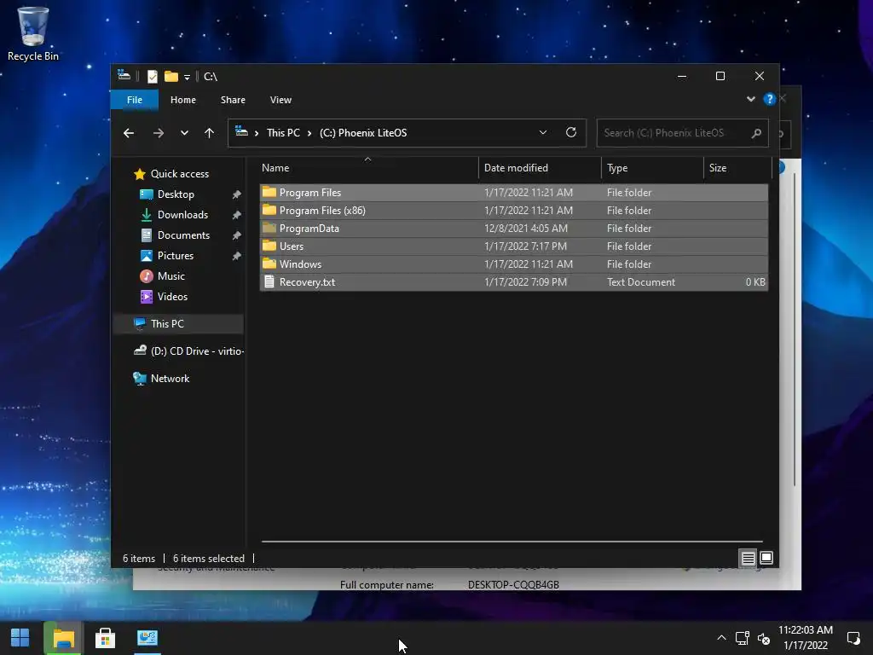Expand the address bar history dropdown
Image resolution: width=873 pixels, height=655 pixels.
pos(543,132)
